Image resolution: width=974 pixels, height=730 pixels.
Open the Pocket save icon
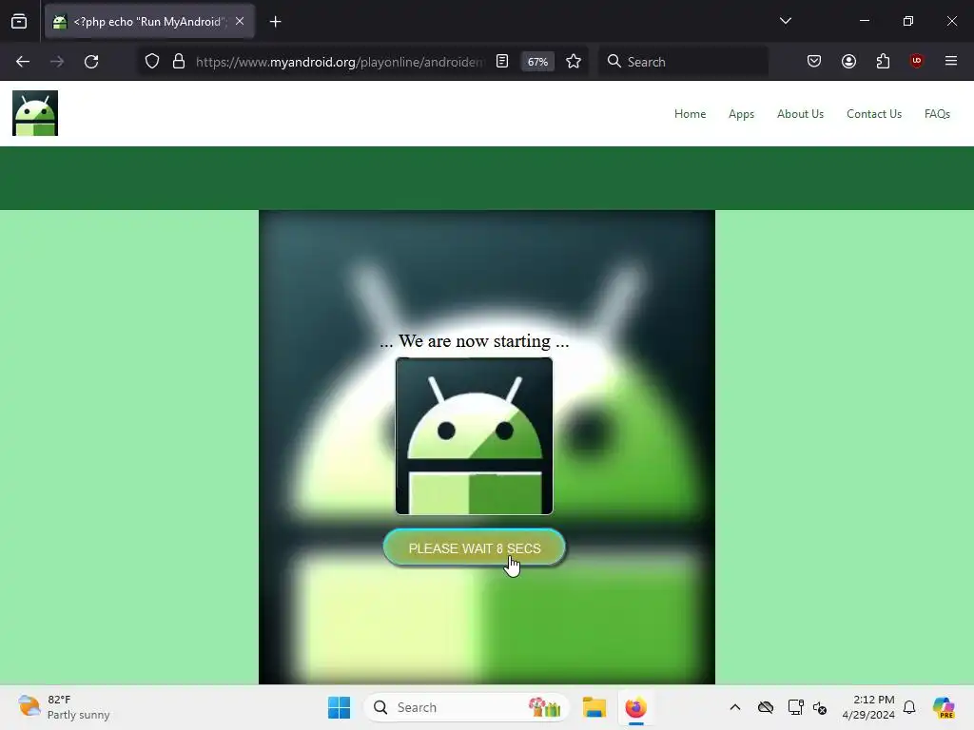[x=814, y=62]
